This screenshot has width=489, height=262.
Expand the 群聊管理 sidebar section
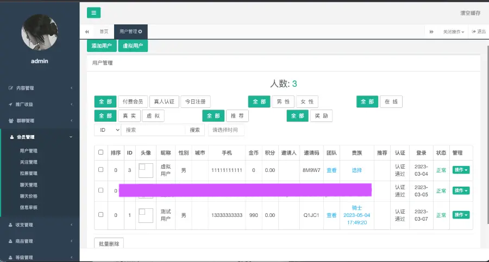point(25,120)
